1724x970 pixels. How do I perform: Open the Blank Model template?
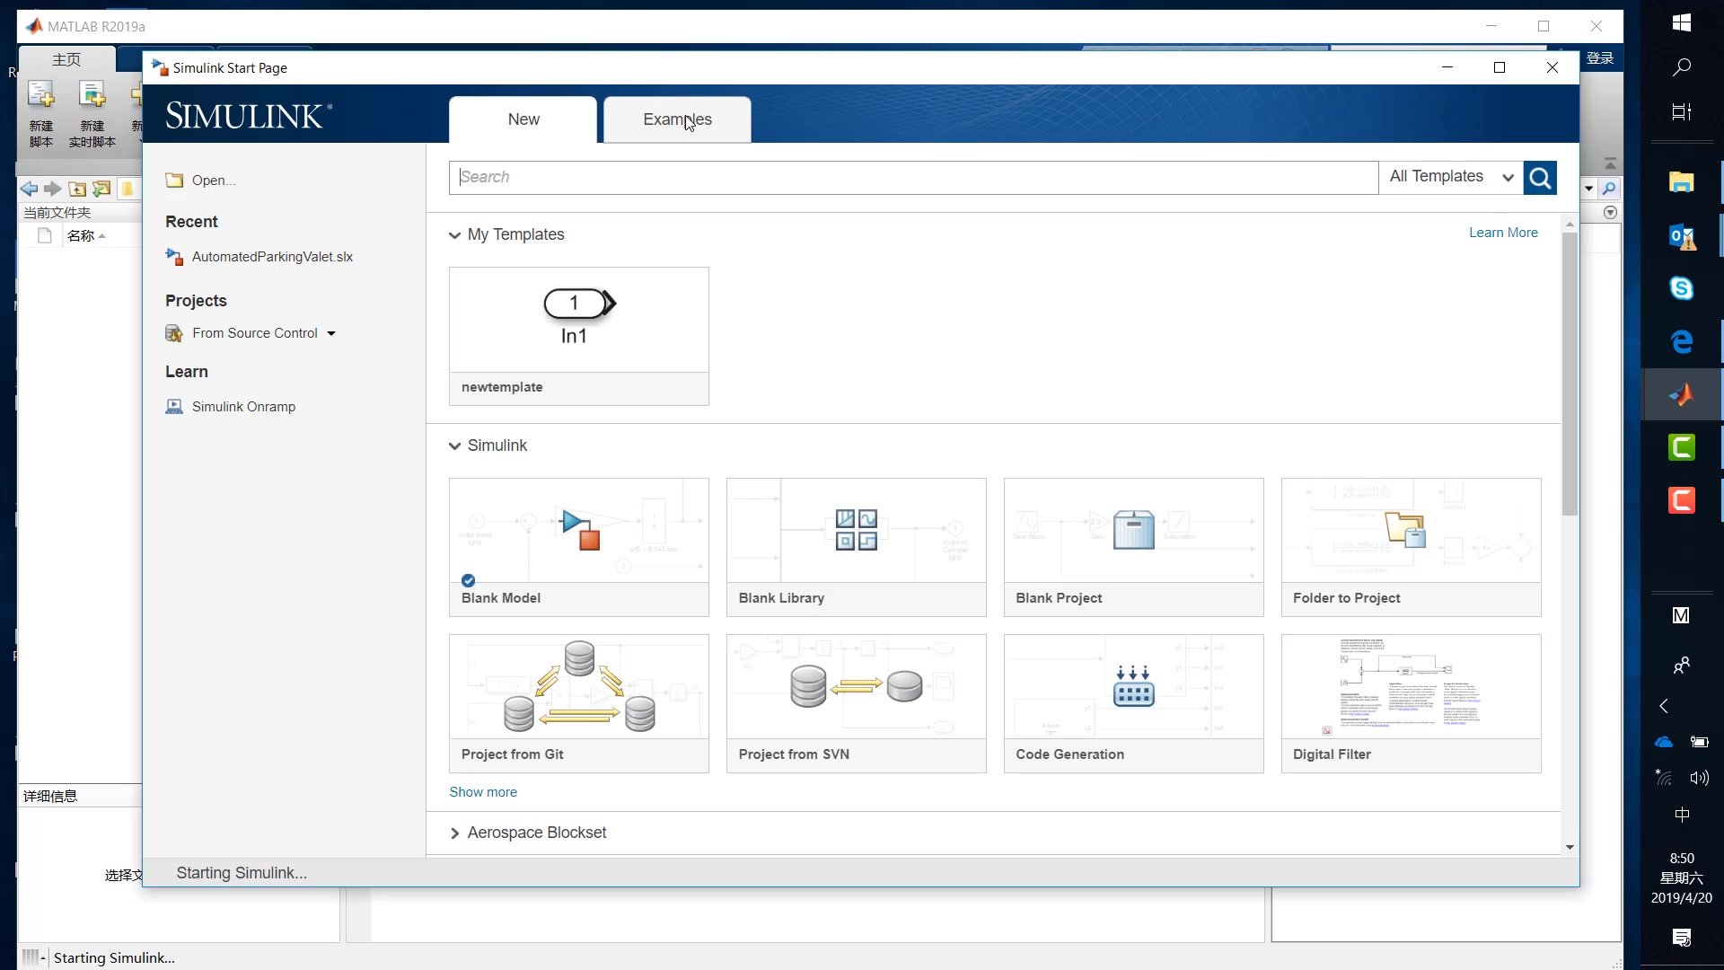pyautogui.click(x=579, y=547)
